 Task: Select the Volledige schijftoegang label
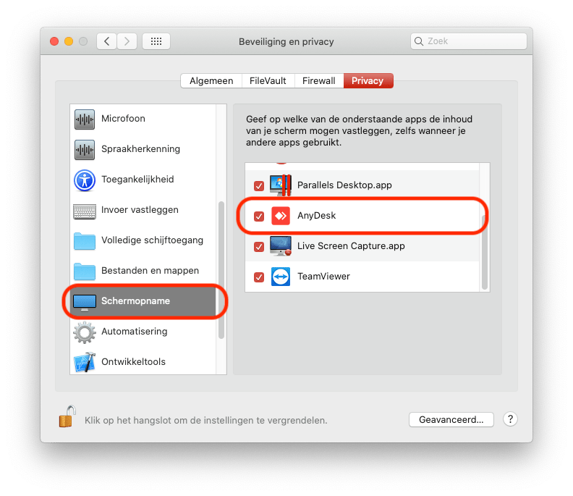153,240
